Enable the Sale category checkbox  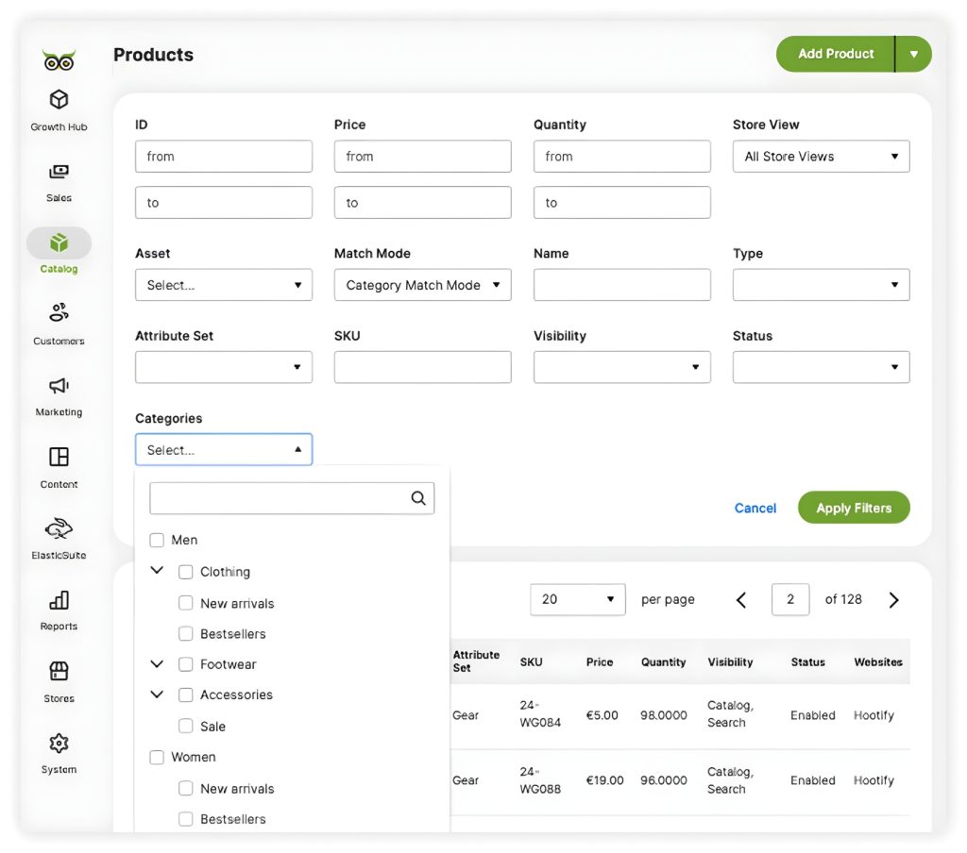coord(186,727)
